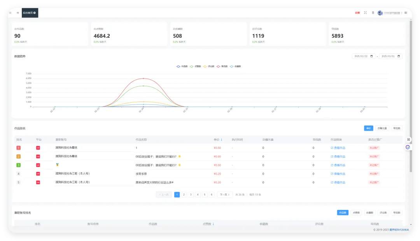Screen dimensions: 420x241
Task: Open the end date field 2025/03/01
Action: point(391,56)
